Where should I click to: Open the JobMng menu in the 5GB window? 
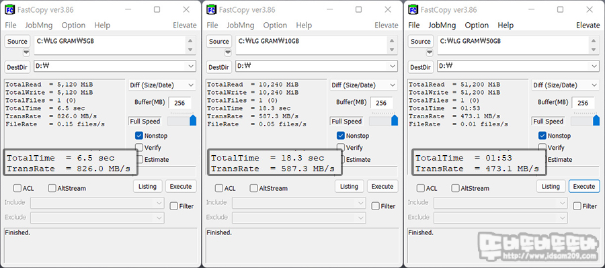(x=38, y=25)
